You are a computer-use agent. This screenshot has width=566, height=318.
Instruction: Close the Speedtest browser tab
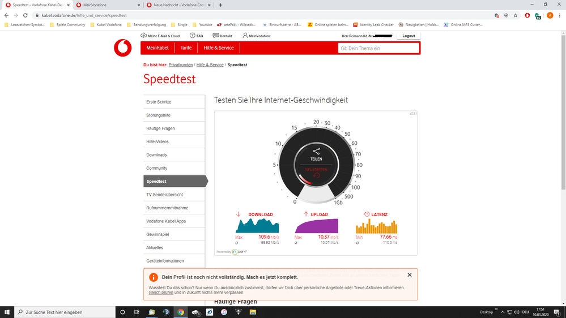(x=68, y=5)
